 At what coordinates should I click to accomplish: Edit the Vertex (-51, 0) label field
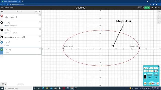[25, 33]
